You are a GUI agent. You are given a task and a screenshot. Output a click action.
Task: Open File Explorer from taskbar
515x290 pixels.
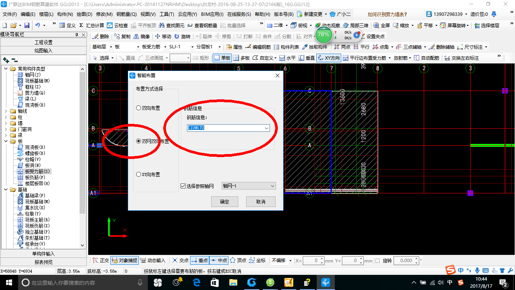[233, 282]
